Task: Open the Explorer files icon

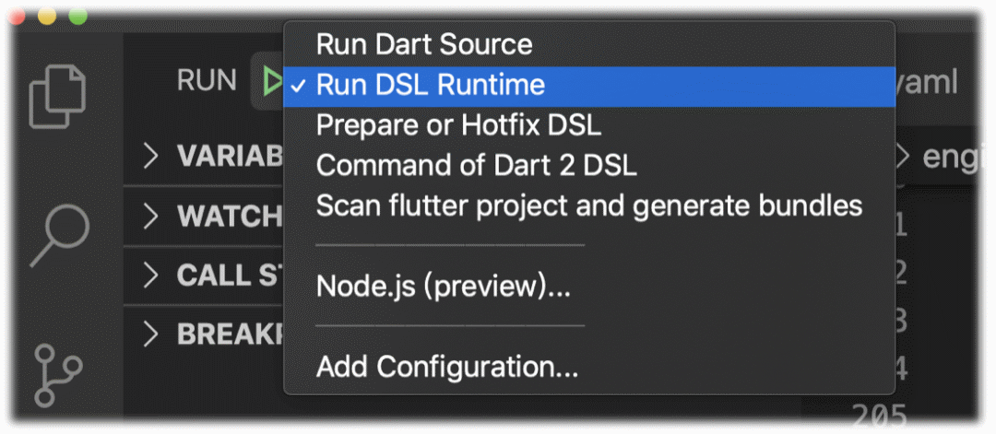Action: click(x=57, y=97)
